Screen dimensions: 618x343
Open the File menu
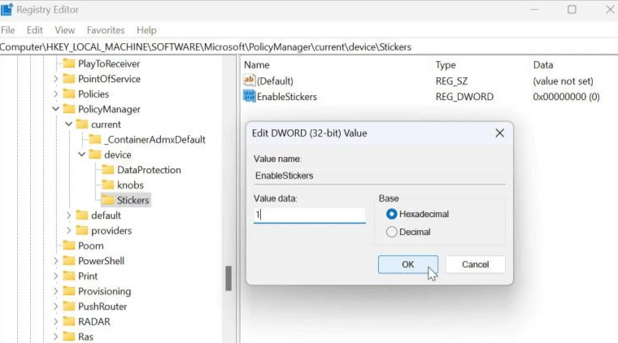8,30
